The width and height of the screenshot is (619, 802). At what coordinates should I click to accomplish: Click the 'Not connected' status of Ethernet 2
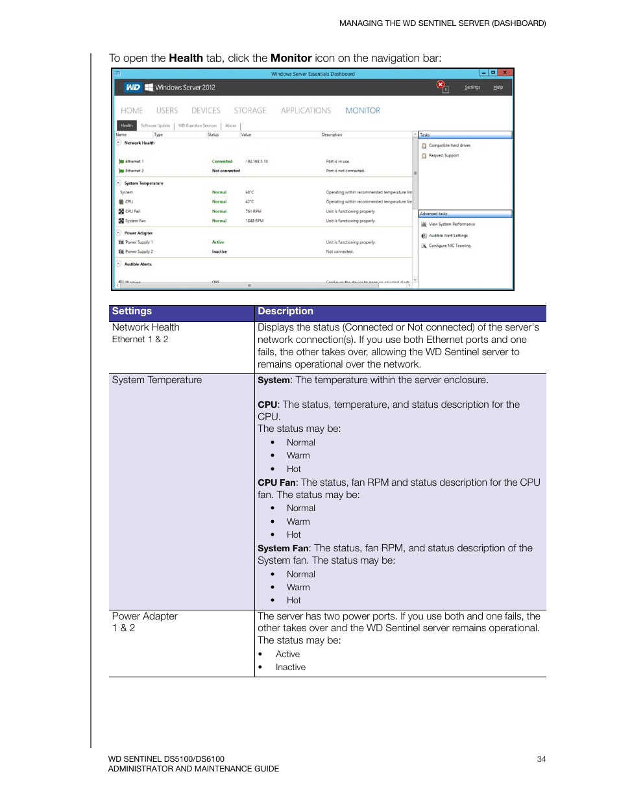coord(226,171)
